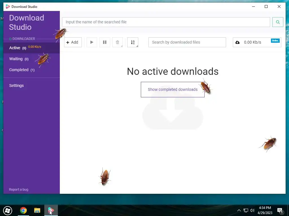Click the network tray icon
The width and height of the screenshot is (289, 216).
[246, 210]
